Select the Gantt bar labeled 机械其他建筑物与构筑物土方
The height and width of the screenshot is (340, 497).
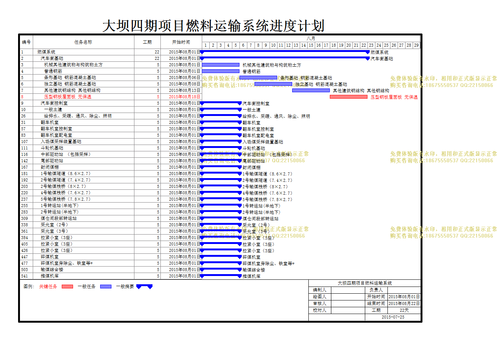coord(221,65)
